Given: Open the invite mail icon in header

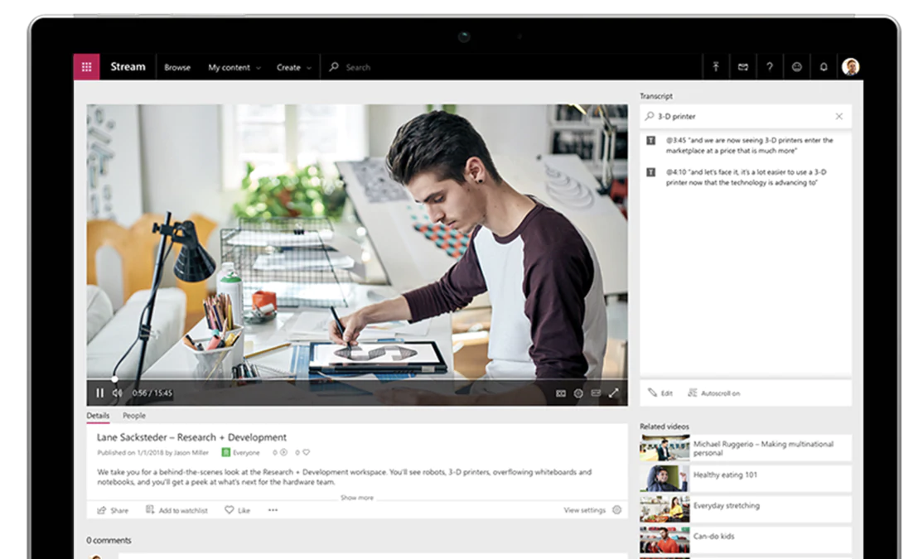Looking at the screenshot, I should 743,67.
